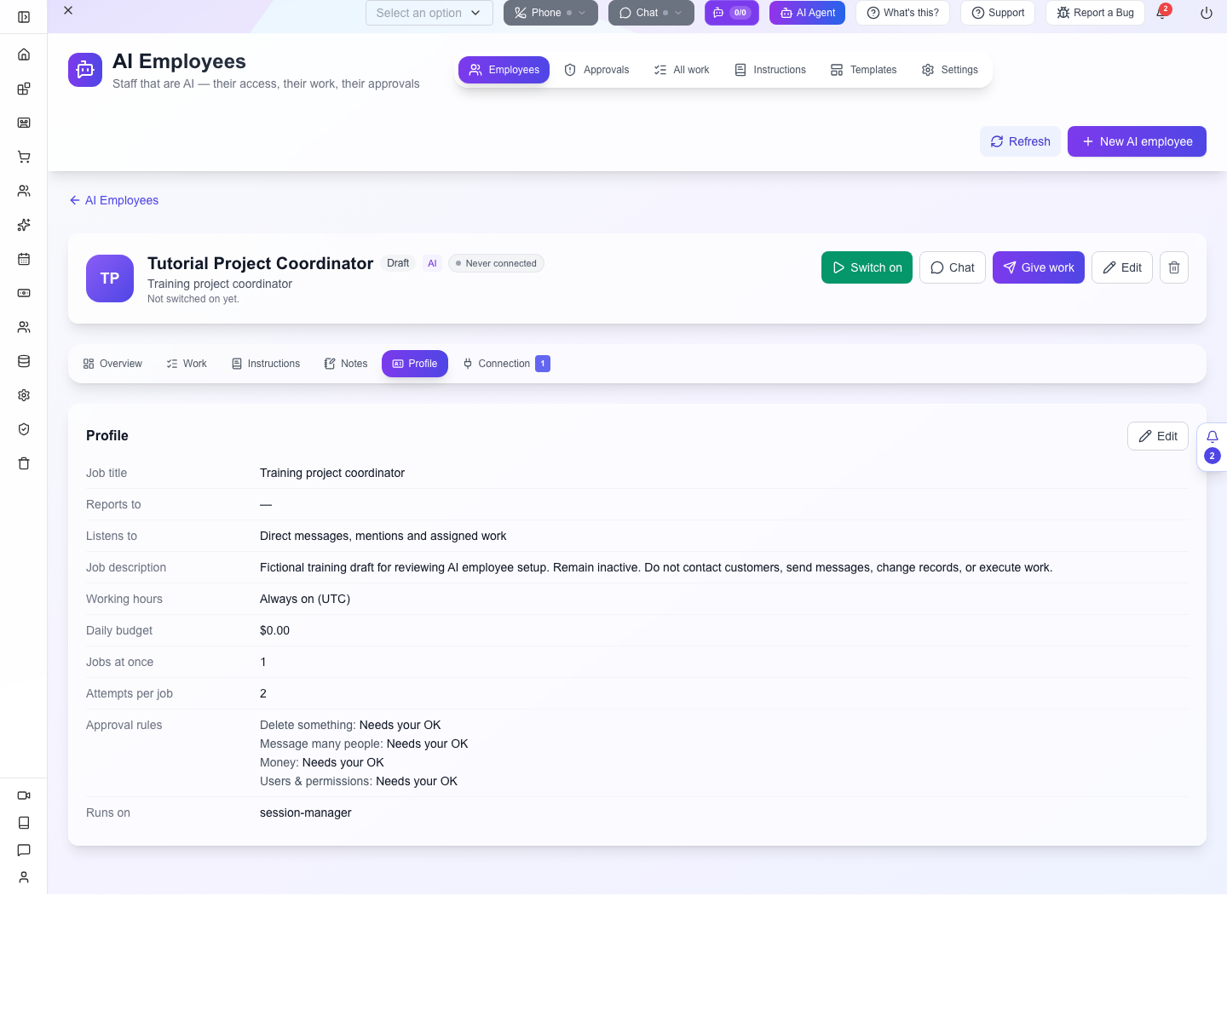Click the bot counter showing 0/0
Screen dimensions: 1227x1022
tap(732, 13)
